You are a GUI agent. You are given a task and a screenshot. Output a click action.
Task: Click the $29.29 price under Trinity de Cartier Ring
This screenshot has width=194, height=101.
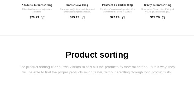155,17
